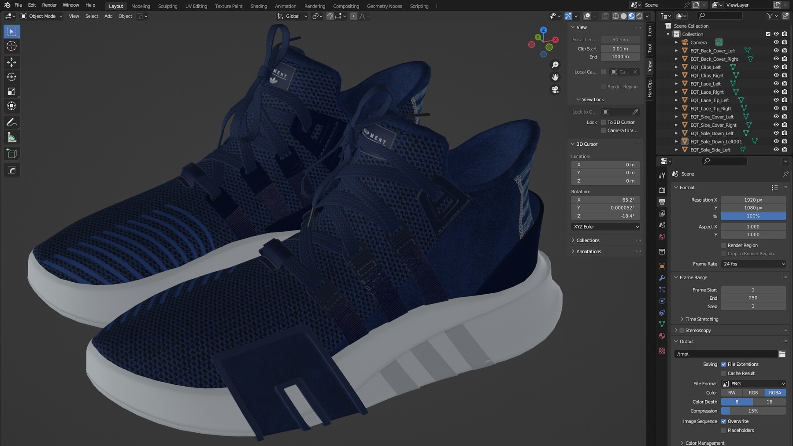Open the Modifiers wrench properties tab
Screen dimensions: 793x446
(x=662, y=278)
